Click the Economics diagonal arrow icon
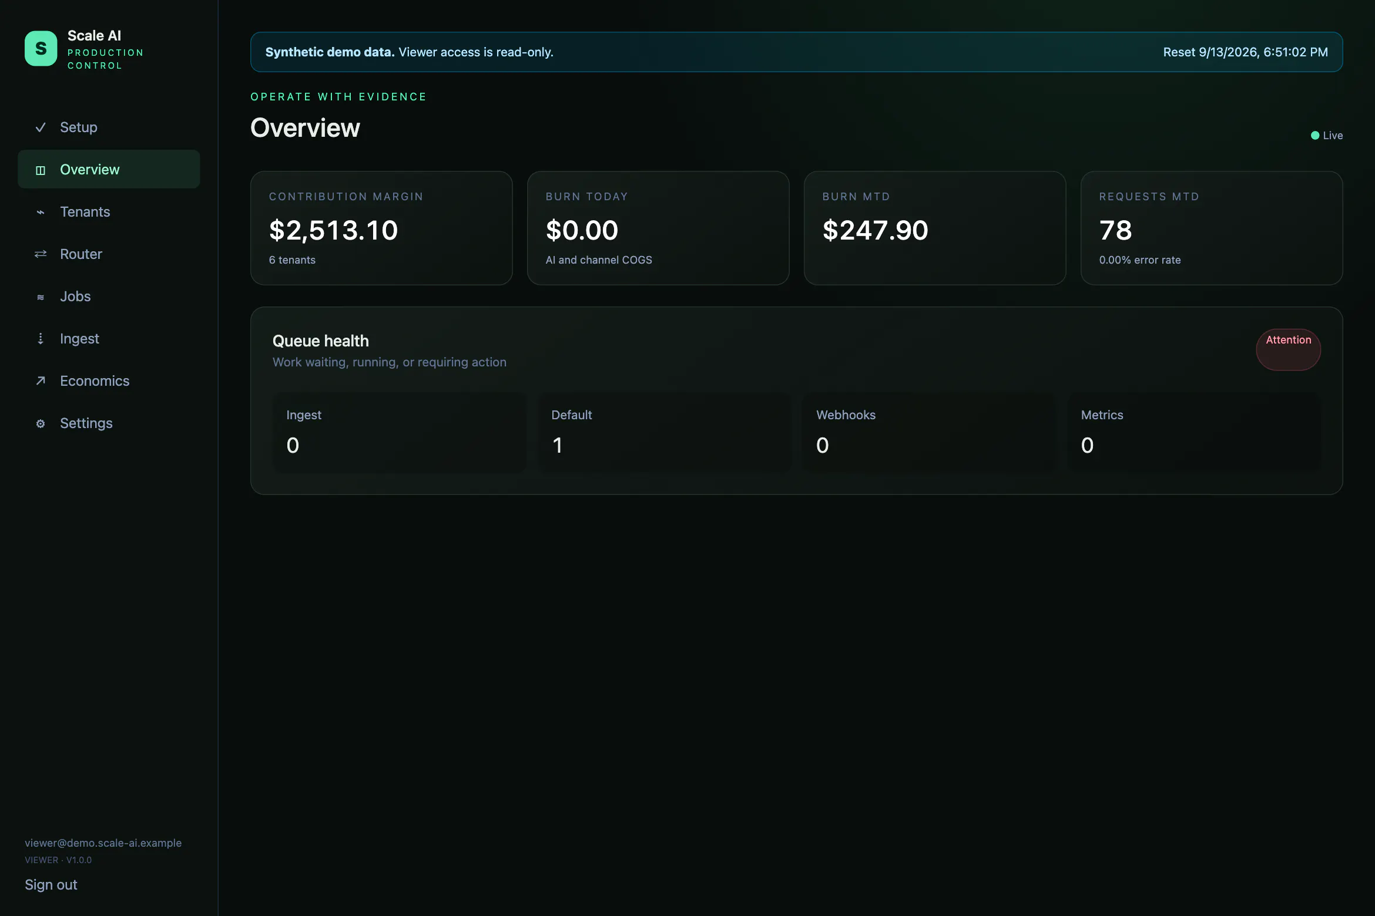The width and height of the screenshot is (1375, 916). click(x=41, y=381)
